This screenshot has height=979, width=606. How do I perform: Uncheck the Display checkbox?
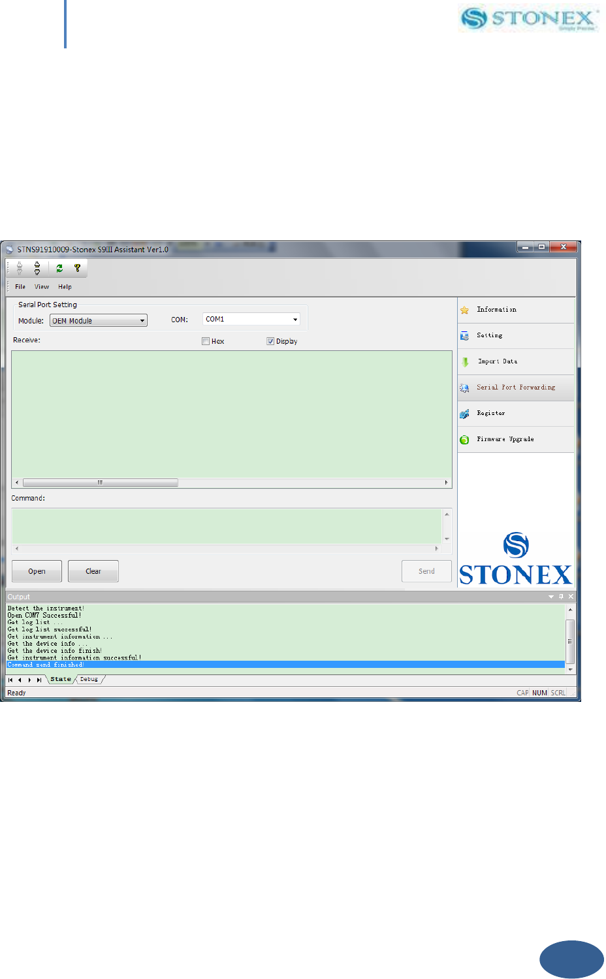(270, 341)
